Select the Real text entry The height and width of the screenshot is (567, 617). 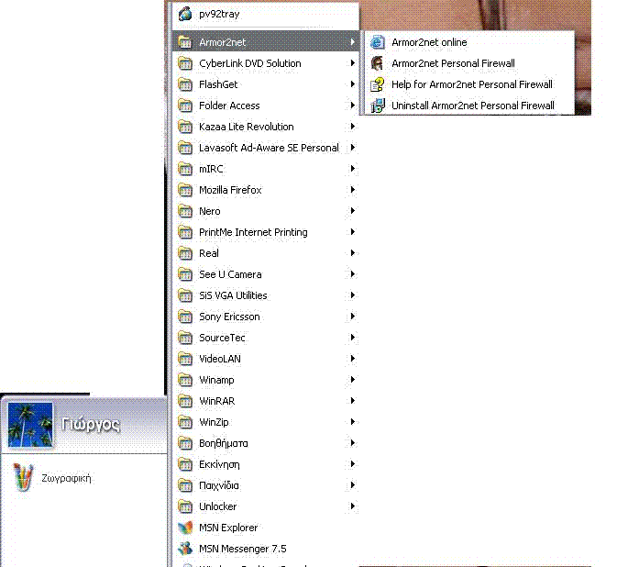208,253
